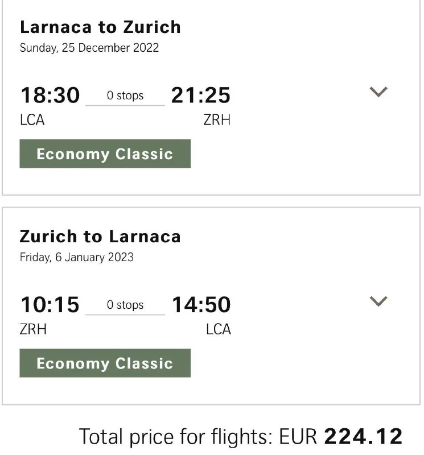Click the return flight's Economy Classic button
This screenshot has width=424, height=455.
point(105,363)
